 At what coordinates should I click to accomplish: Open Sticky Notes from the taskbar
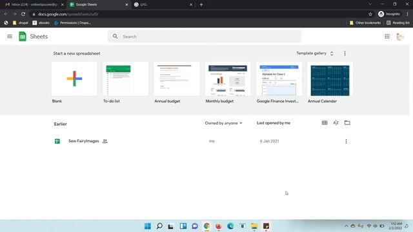(266, 226)
